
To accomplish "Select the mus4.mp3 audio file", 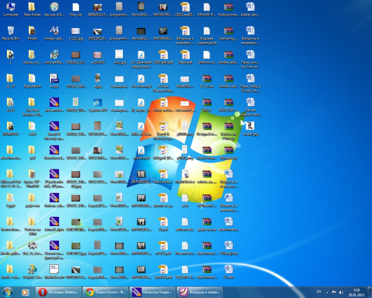I will (141, 152).
